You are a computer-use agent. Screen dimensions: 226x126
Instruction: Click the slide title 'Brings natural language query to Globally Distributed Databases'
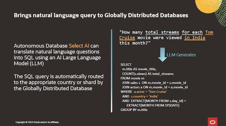tap(101, 15)
